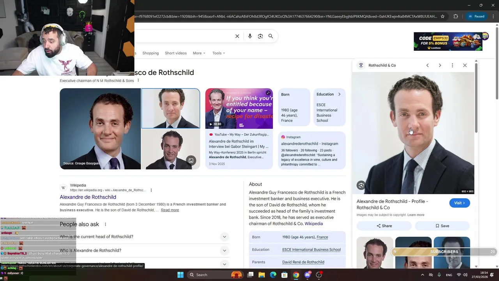Screen dimensions: 499x281
Task: Click the Chrome address bar URL
Action: 286,16
